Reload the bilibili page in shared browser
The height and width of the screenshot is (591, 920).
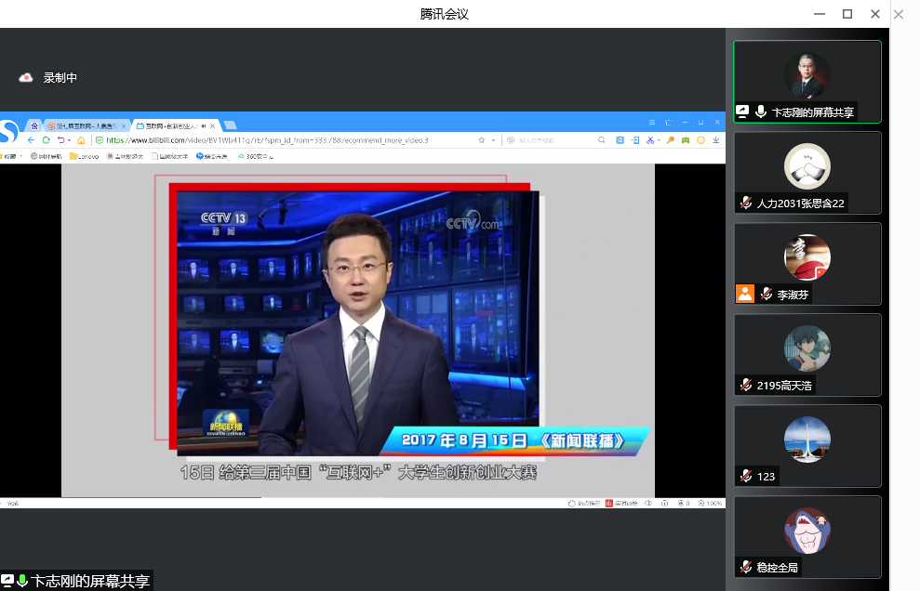[46, 140]
